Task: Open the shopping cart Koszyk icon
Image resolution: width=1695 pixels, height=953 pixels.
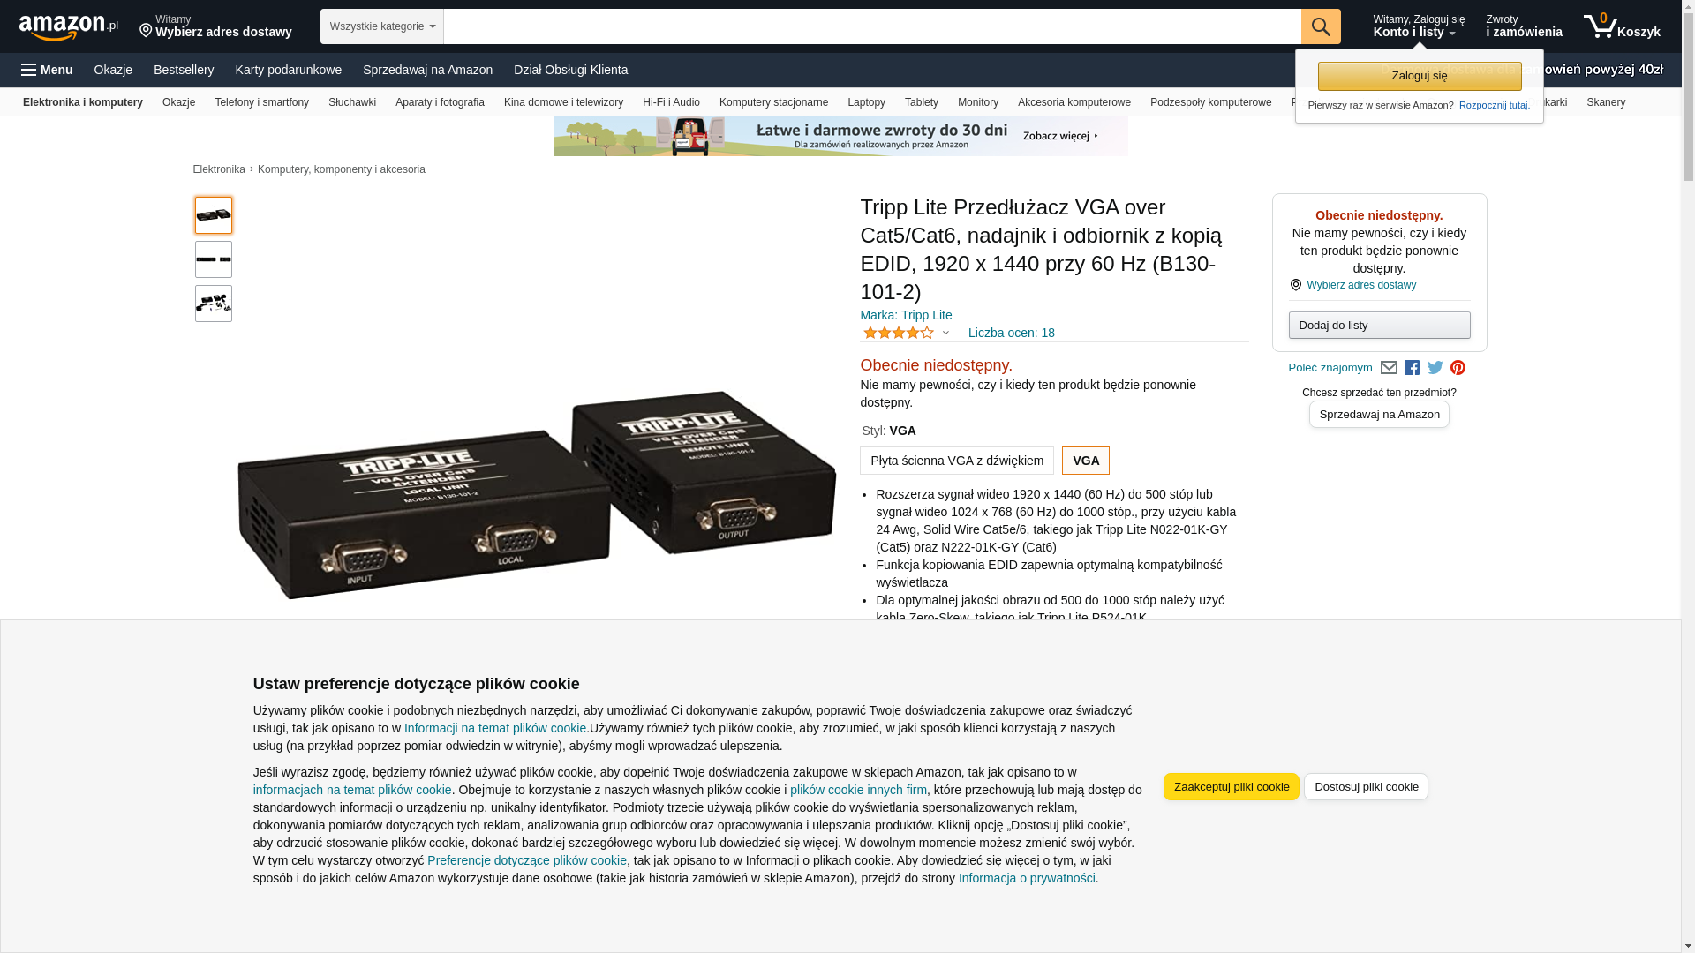Action: (x=1622, y=26)
